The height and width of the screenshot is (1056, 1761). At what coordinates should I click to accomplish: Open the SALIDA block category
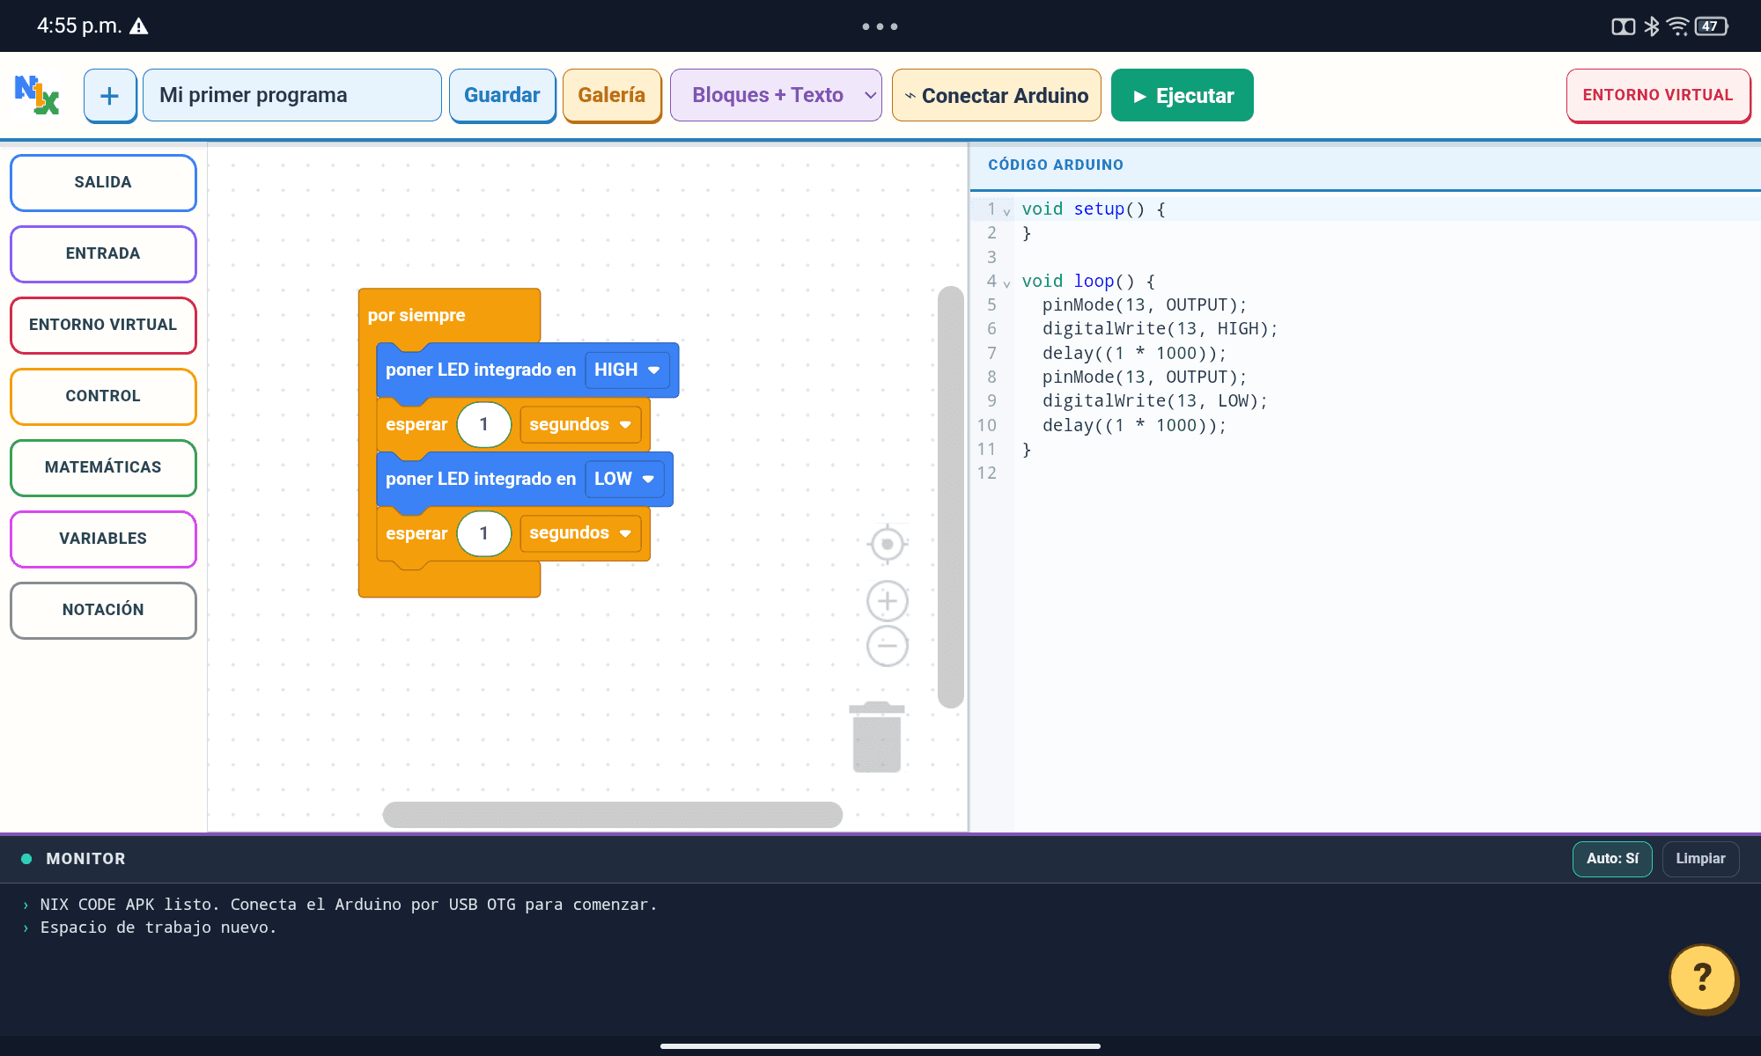coord(103,182)
